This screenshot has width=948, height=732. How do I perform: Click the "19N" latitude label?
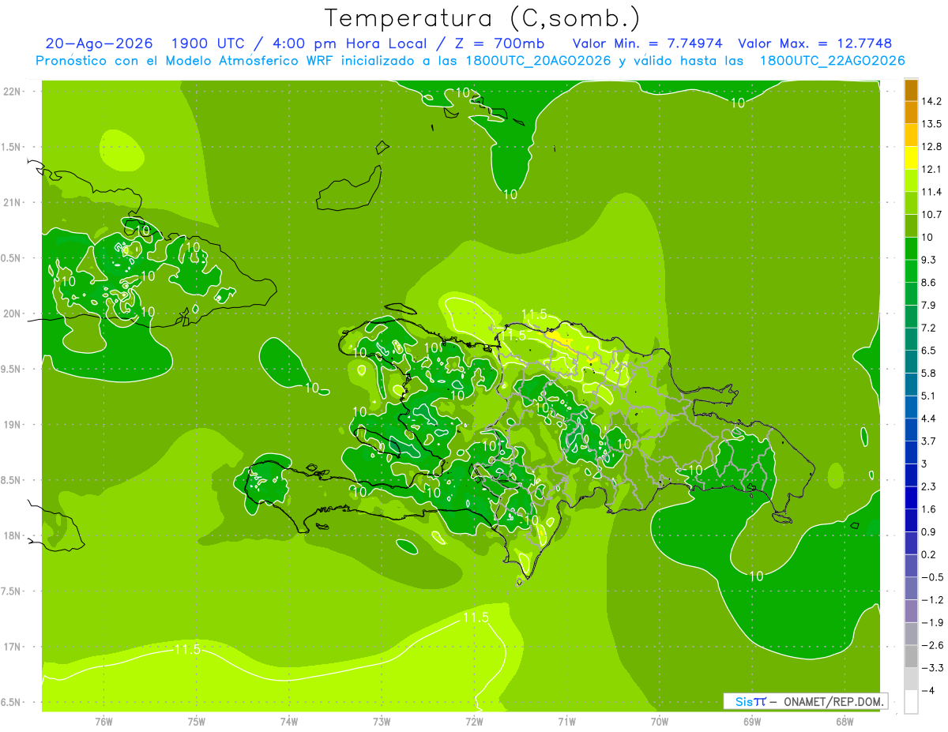click(x=13, y=425)
